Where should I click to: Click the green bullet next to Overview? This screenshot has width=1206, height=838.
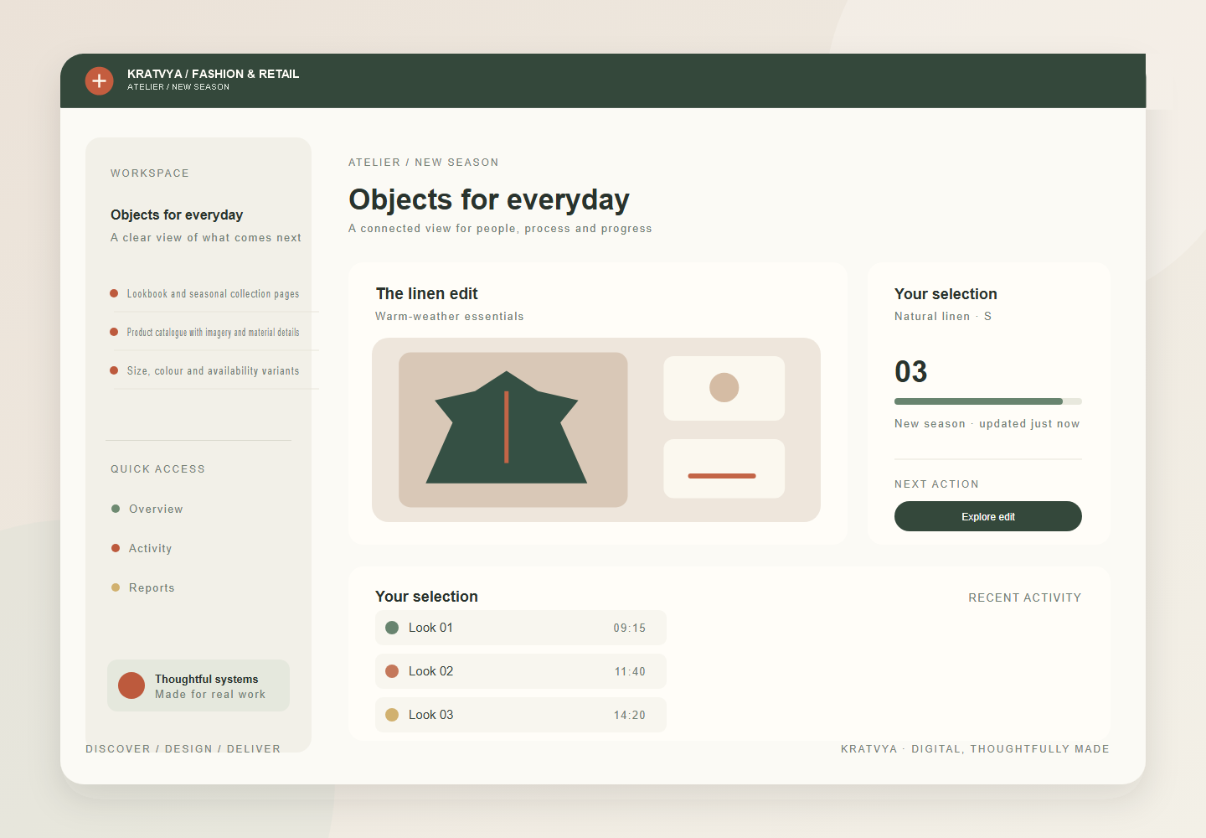[116, 509]
